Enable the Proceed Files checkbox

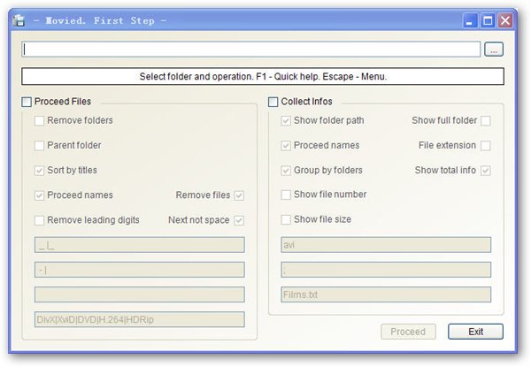point(27,102)
